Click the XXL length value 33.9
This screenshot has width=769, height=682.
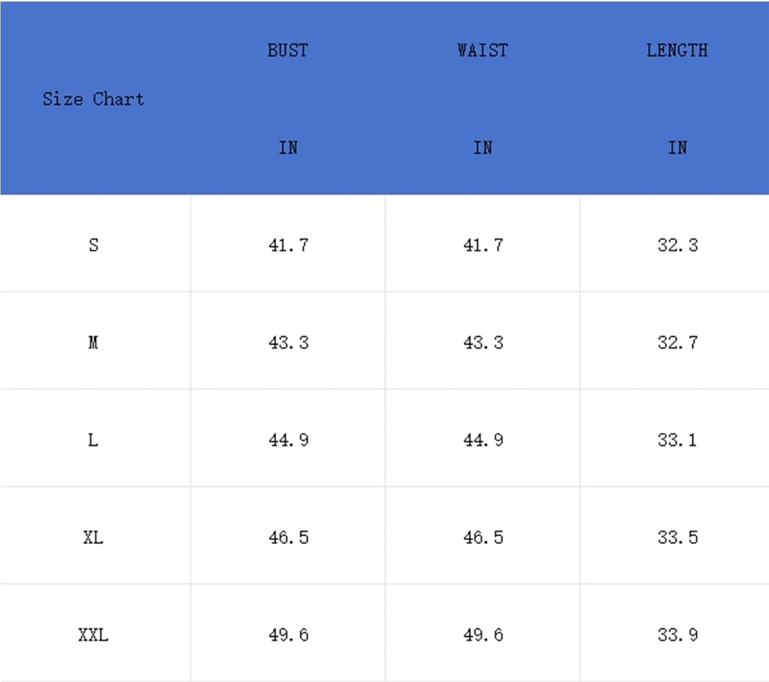coord(678,635)
